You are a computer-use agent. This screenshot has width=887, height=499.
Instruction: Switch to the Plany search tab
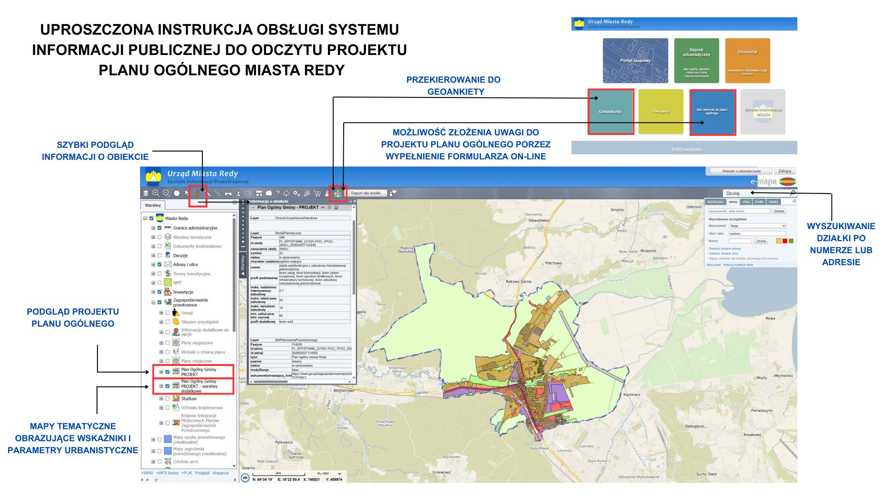pyautogui.click(x=746, y=202)
